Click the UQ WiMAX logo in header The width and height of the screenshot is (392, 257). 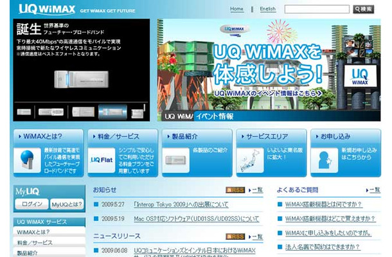47,9
